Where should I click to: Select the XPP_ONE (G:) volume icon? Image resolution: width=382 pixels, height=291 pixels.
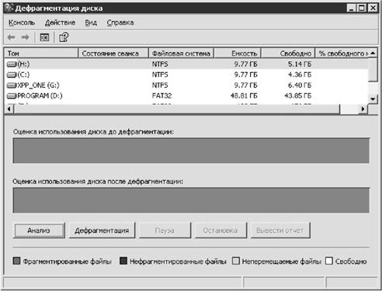point(12,85)
